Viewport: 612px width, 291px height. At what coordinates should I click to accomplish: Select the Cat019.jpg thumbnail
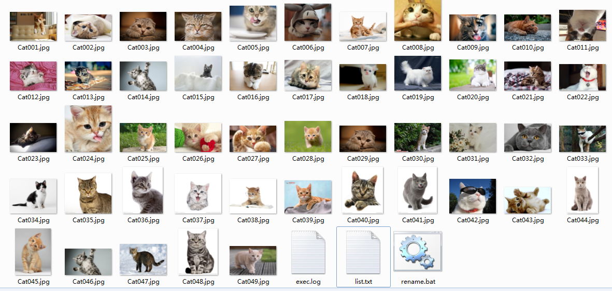pos(418,73)
